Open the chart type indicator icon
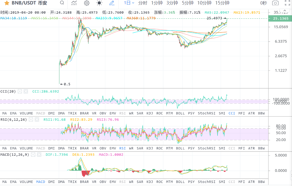This screenshot has height=186, width=292. coord(74,3)
